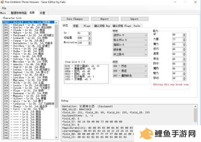Open the 整理持有物品 tab
Screen dimensions: 201x142
(19, 13)
